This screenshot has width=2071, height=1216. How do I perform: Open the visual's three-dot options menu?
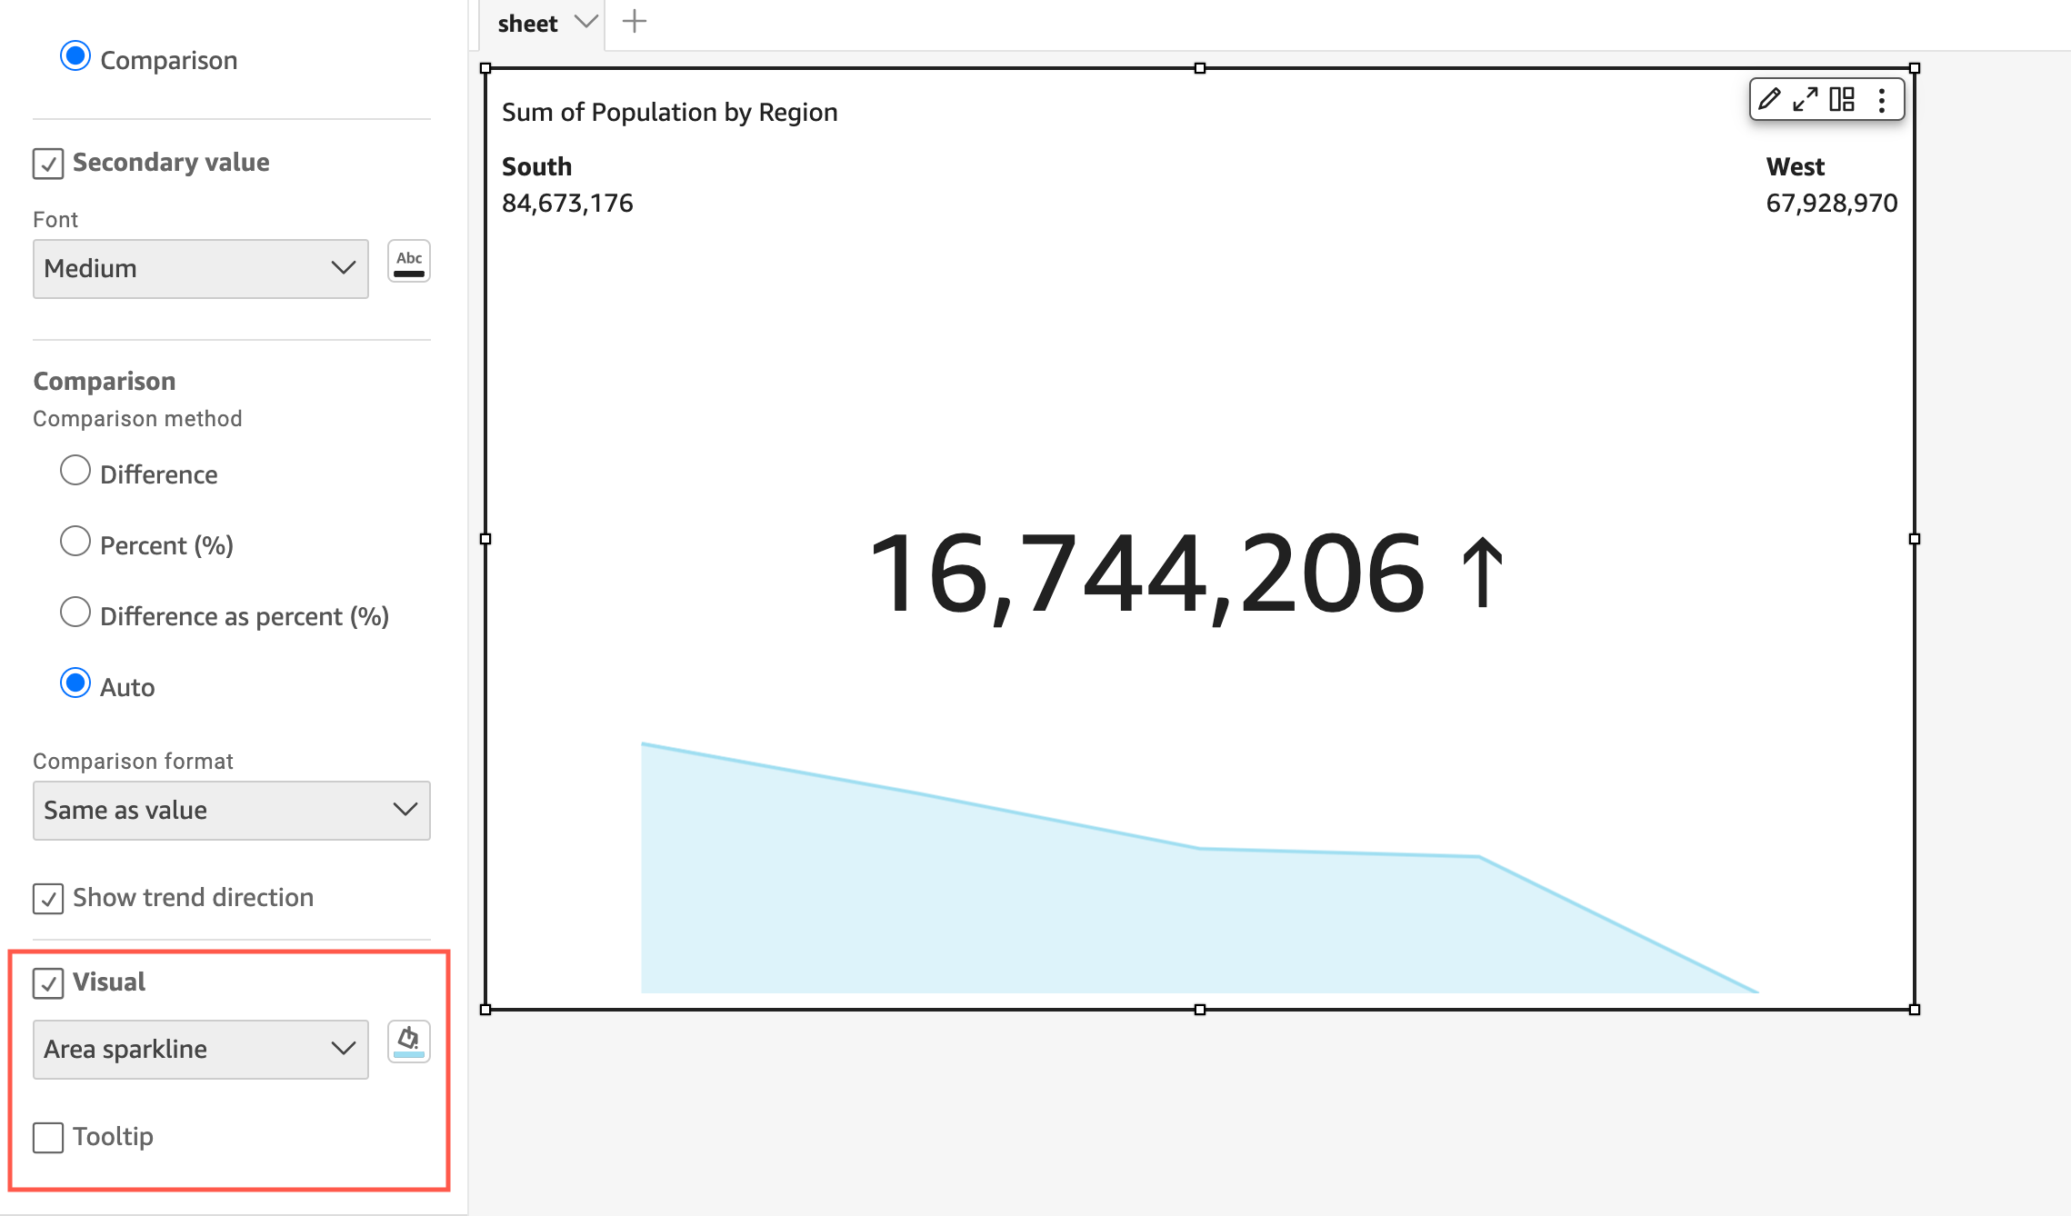[x=1882, y=99]
